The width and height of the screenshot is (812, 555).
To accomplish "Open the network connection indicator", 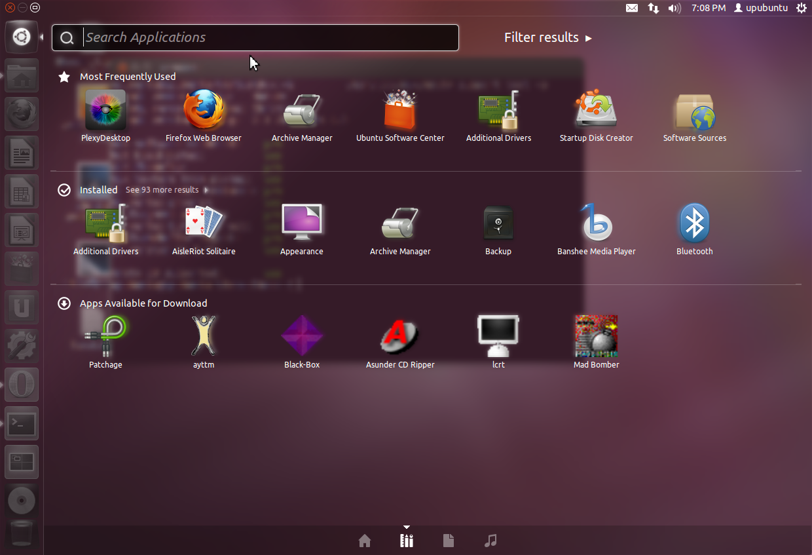I will click(654, 8).
